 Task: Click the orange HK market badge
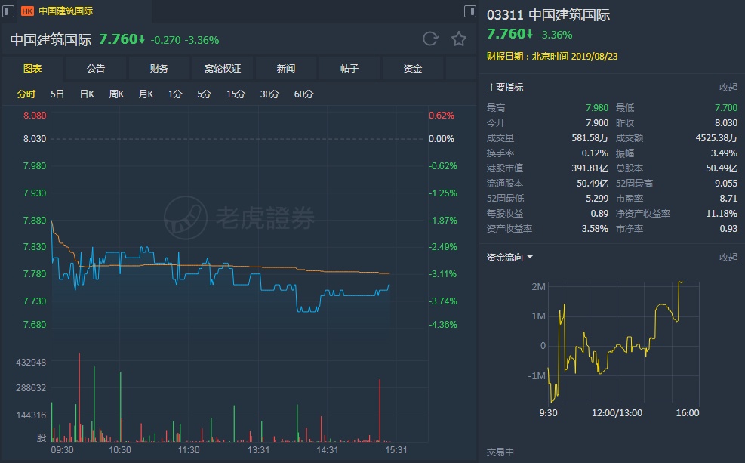click(x=28, y=11)
